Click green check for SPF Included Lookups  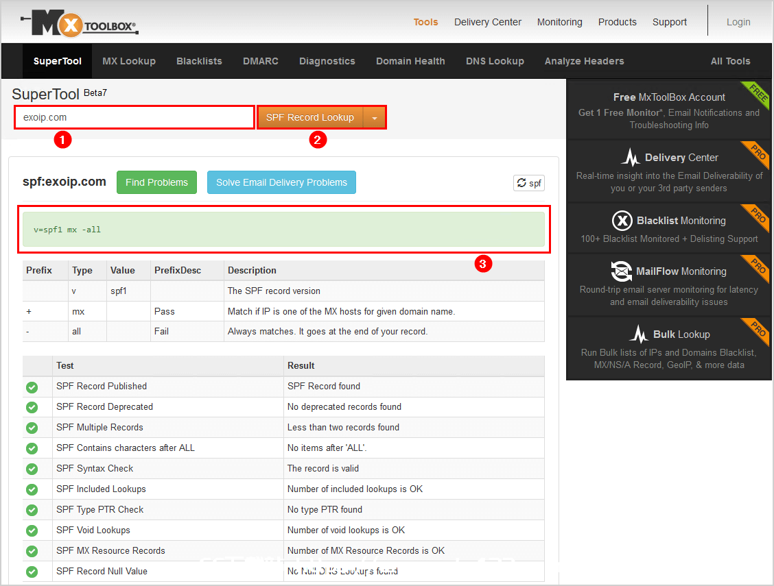click(x=32, y=489)
